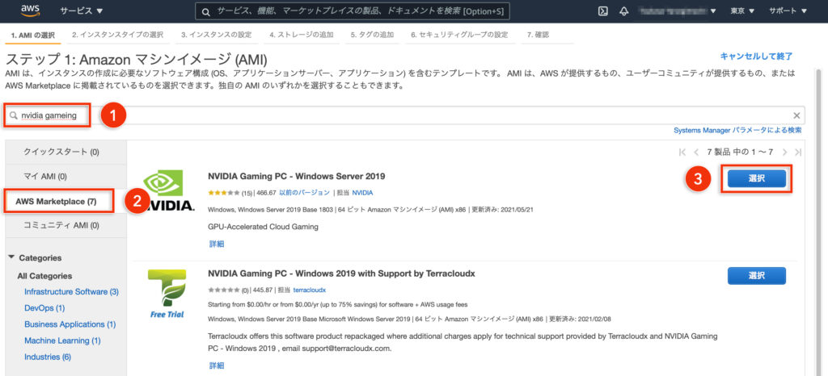
Task: Click the AMI search field with nvidia gameing
Action: point(406,116)
